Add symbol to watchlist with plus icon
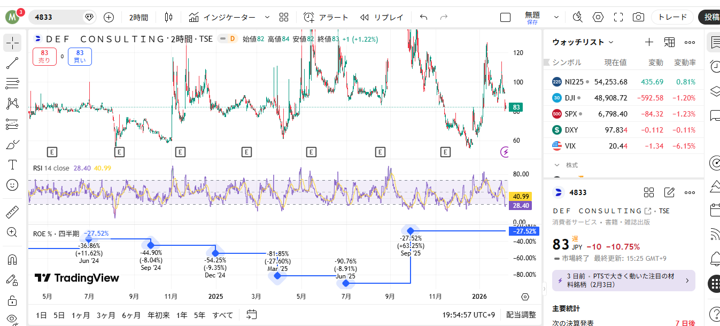This screenshot has width=720, height=326. (x=649, y=42)
